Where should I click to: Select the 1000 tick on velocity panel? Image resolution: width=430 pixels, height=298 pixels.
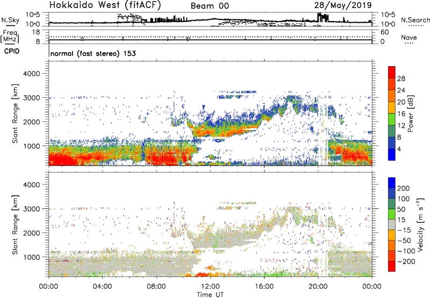[x=31, y=257]
